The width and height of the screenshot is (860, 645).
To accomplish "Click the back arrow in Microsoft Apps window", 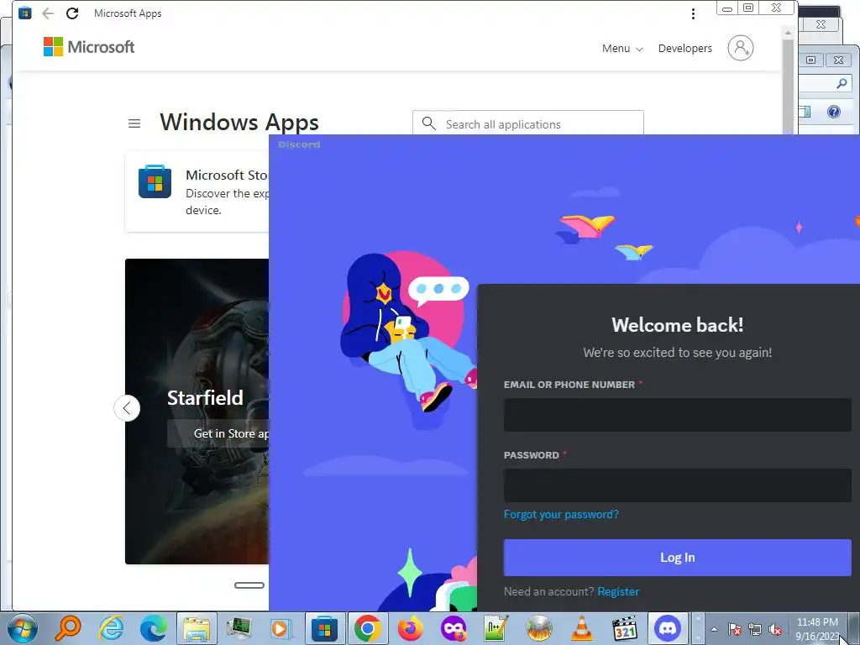I will (x=48, y=13).
